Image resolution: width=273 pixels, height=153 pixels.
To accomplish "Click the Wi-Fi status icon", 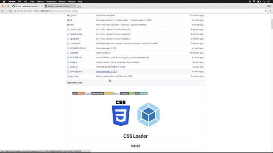I will [x=254, y=2].
